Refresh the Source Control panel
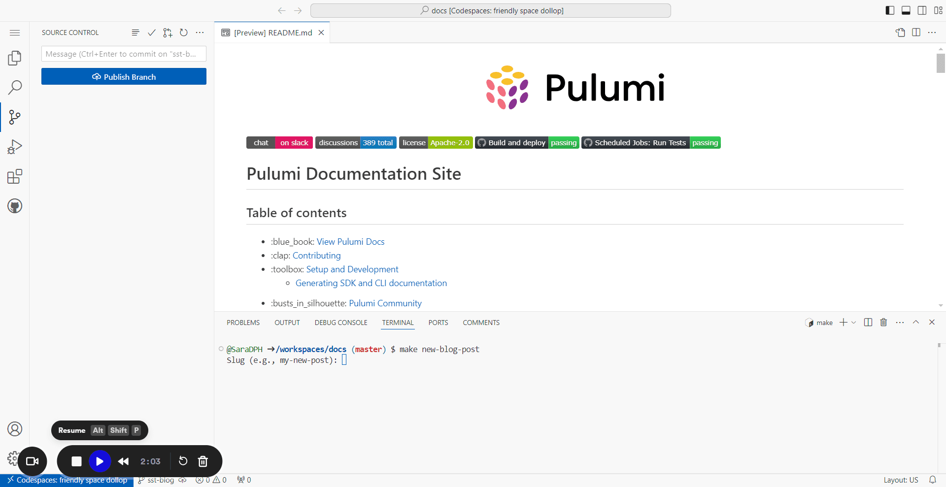The height and width of the screenshot is (487, 946). point(184,32)
